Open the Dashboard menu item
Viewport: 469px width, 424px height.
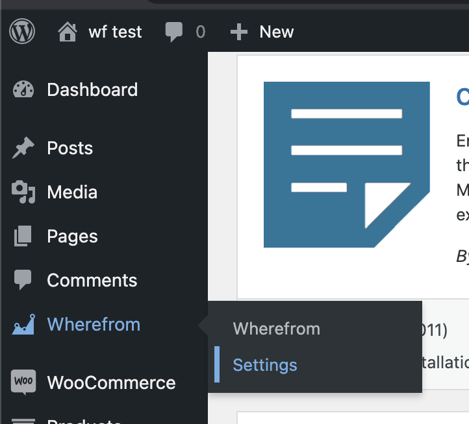[92, 89]
